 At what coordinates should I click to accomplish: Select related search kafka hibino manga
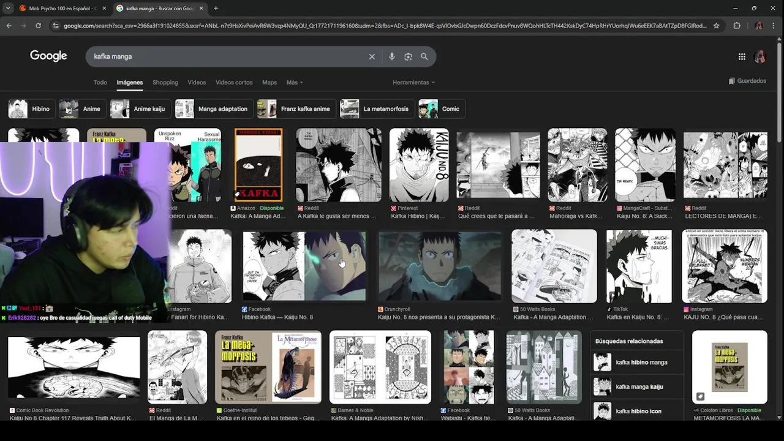pos(637,363)
